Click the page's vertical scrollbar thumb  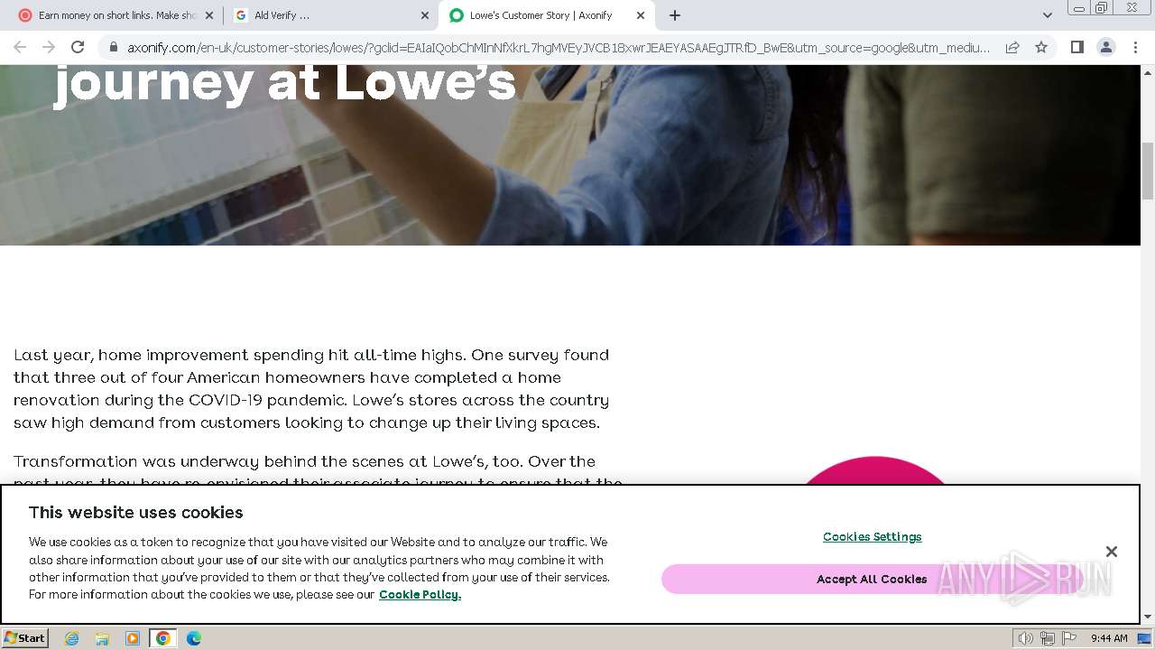pos(1148,171)
